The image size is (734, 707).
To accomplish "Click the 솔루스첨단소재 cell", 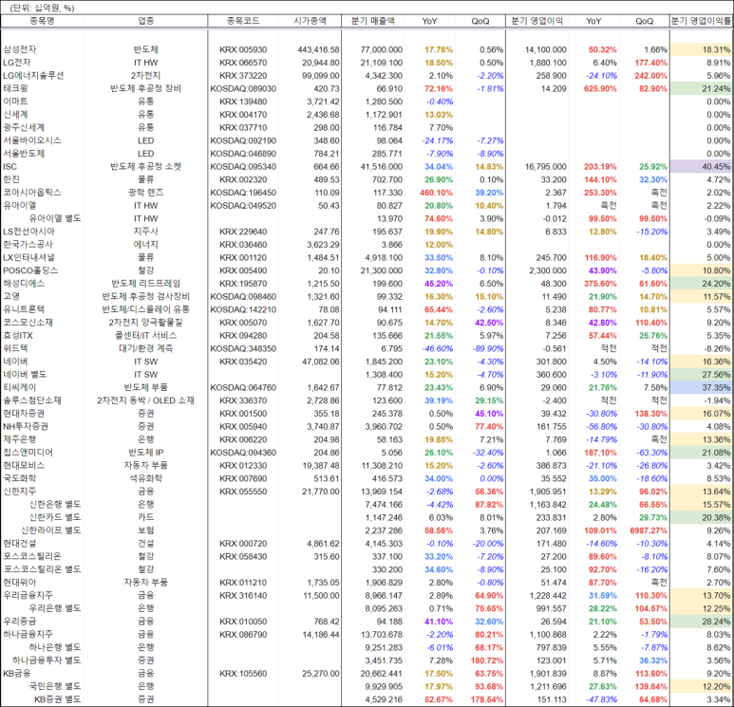I will (x=32, y=400).
